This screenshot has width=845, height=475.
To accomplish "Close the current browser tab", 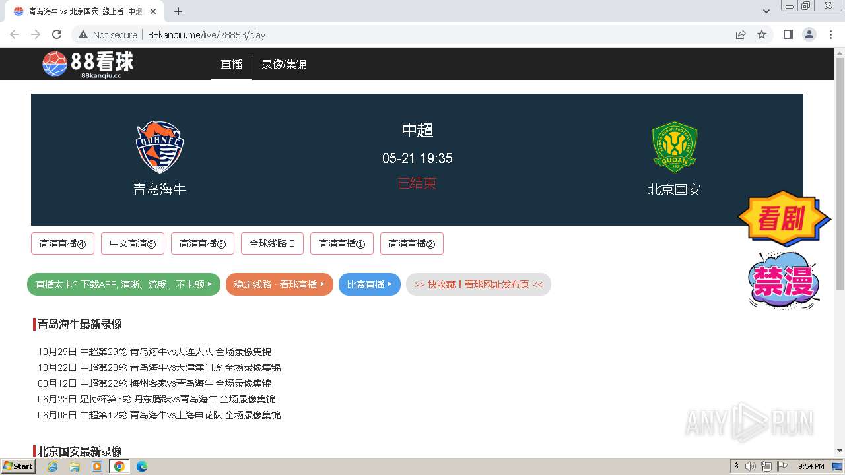I will click(153, 11).
